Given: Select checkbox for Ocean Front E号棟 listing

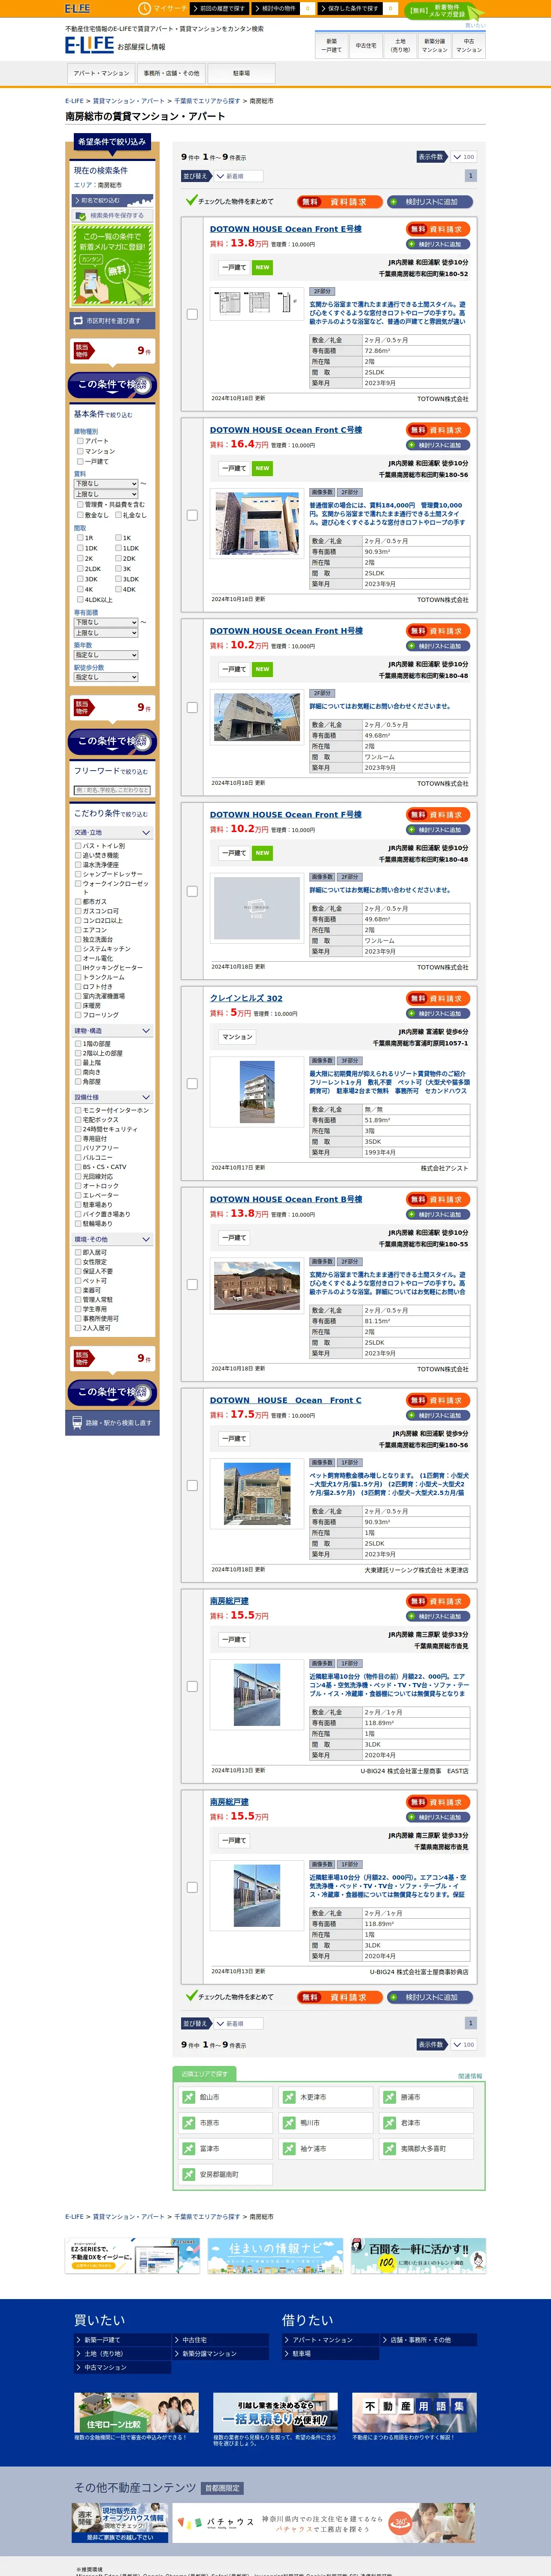Looking at the screenshot, I should pos(192,314).
